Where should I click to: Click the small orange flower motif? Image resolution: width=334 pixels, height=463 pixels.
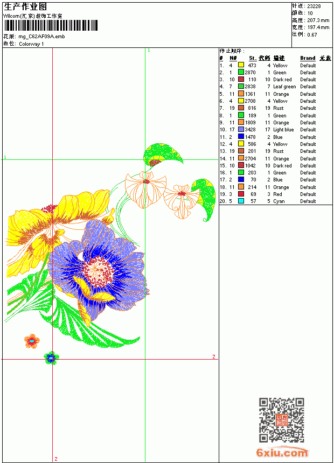(32, 341)
